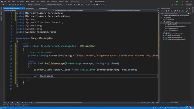
Task: Switch to the IMessageBus.cs tab
Action: click(43, 8)
